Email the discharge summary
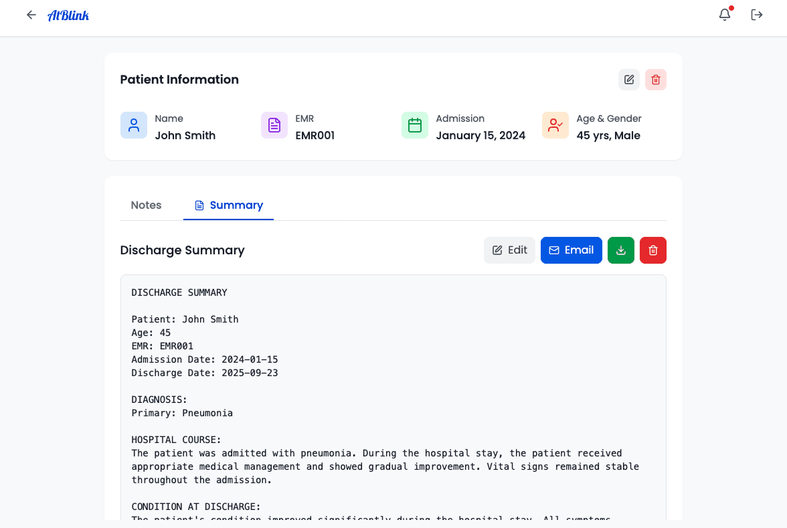 click(x=572, y=250)
